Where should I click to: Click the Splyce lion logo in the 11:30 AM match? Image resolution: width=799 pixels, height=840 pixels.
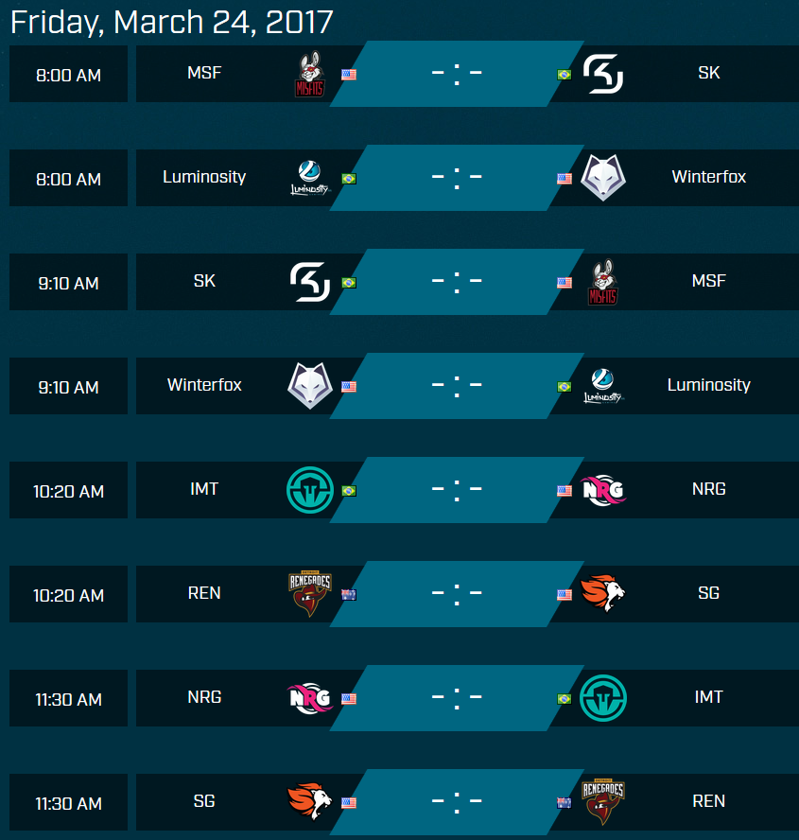click(x=310, y=801)
